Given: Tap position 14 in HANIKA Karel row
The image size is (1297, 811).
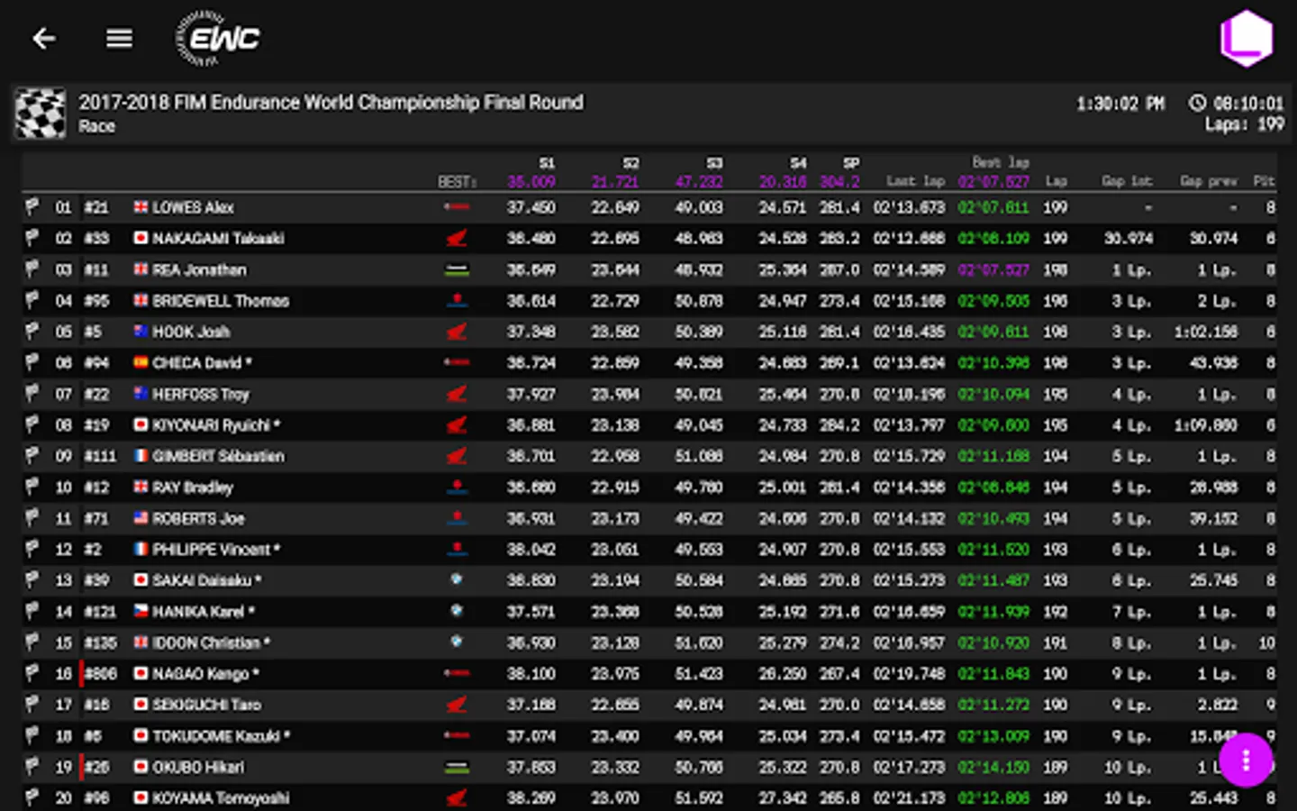Looking at the screenshot, I should (63, 612).
